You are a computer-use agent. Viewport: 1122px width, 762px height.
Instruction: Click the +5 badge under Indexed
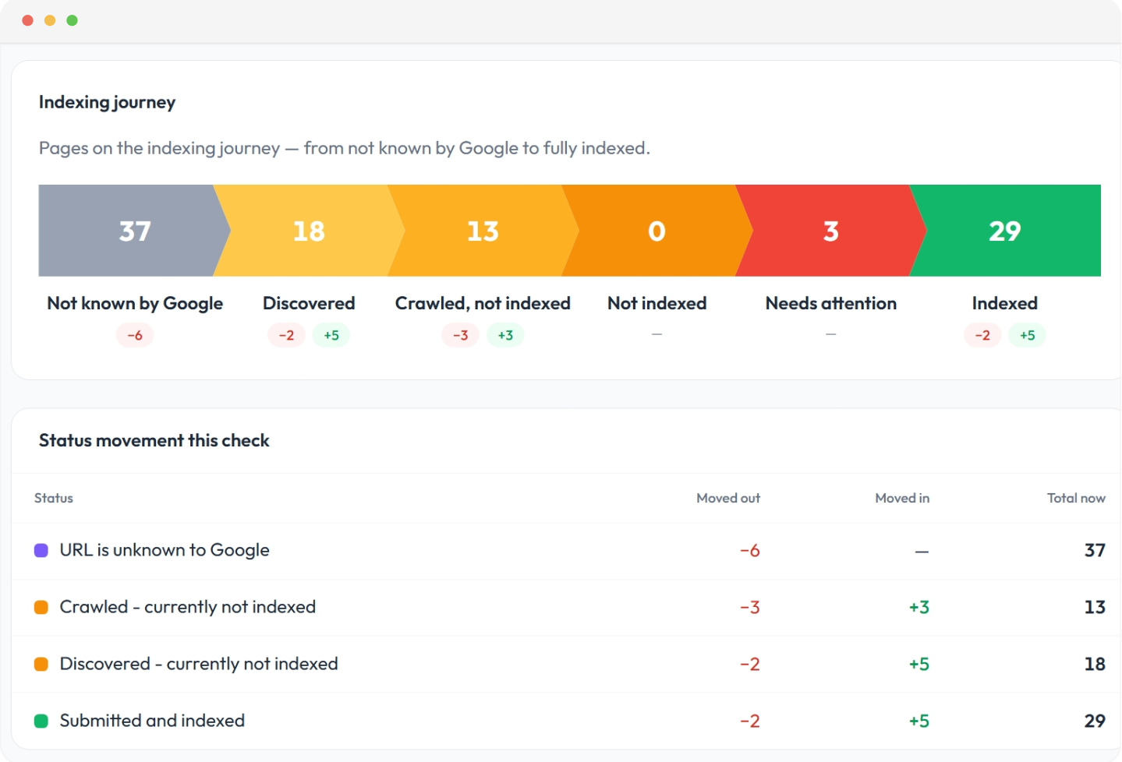[1028, 335]
